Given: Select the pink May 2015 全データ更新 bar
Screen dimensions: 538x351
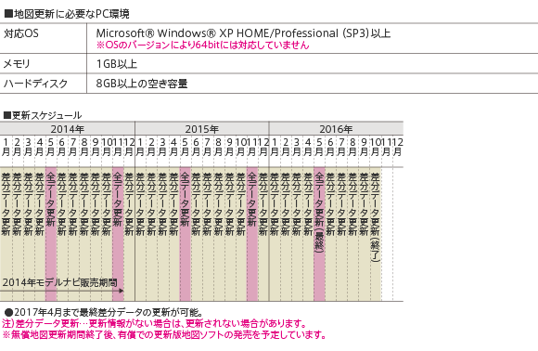Looking at the screenshot, I should pyautogui.click(x=185, y=234).
